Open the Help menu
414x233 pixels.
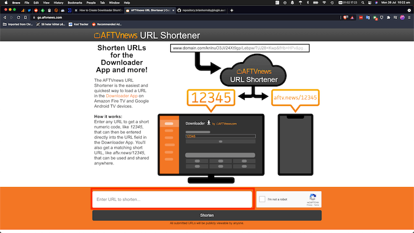coord(127,3)
